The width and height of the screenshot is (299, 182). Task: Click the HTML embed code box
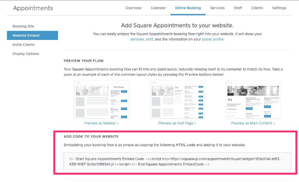[177, 161]
